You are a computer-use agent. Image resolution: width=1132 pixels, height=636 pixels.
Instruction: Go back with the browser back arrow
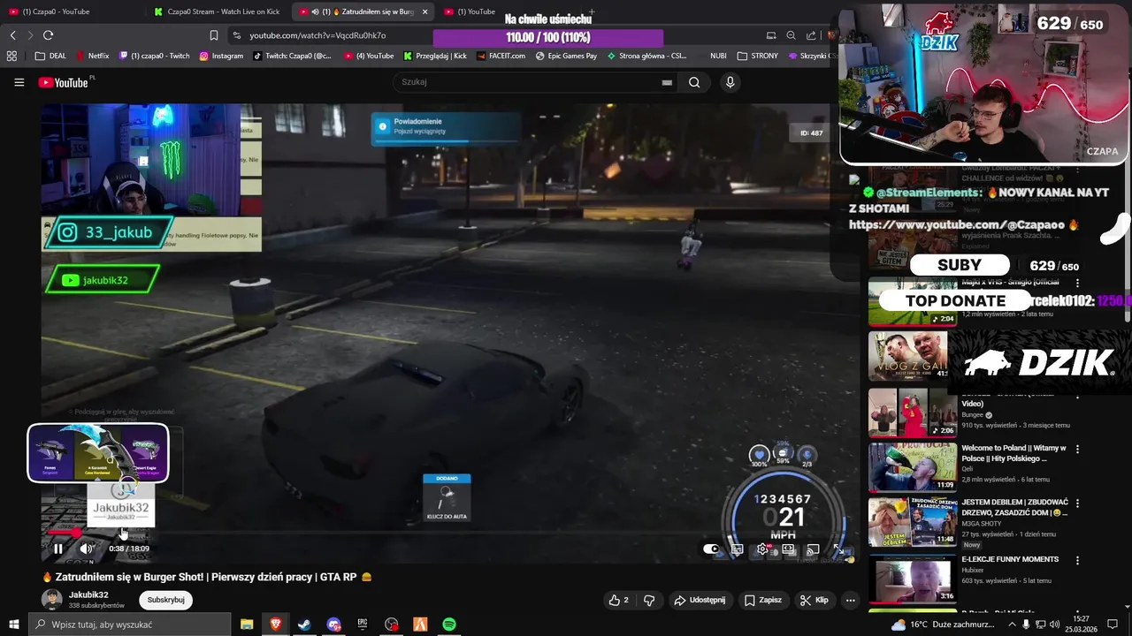point(12,35)
